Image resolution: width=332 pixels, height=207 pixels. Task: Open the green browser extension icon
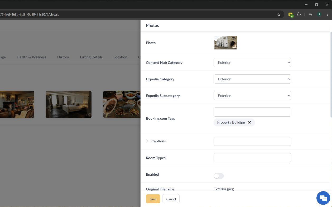click(x=291, y=14)
